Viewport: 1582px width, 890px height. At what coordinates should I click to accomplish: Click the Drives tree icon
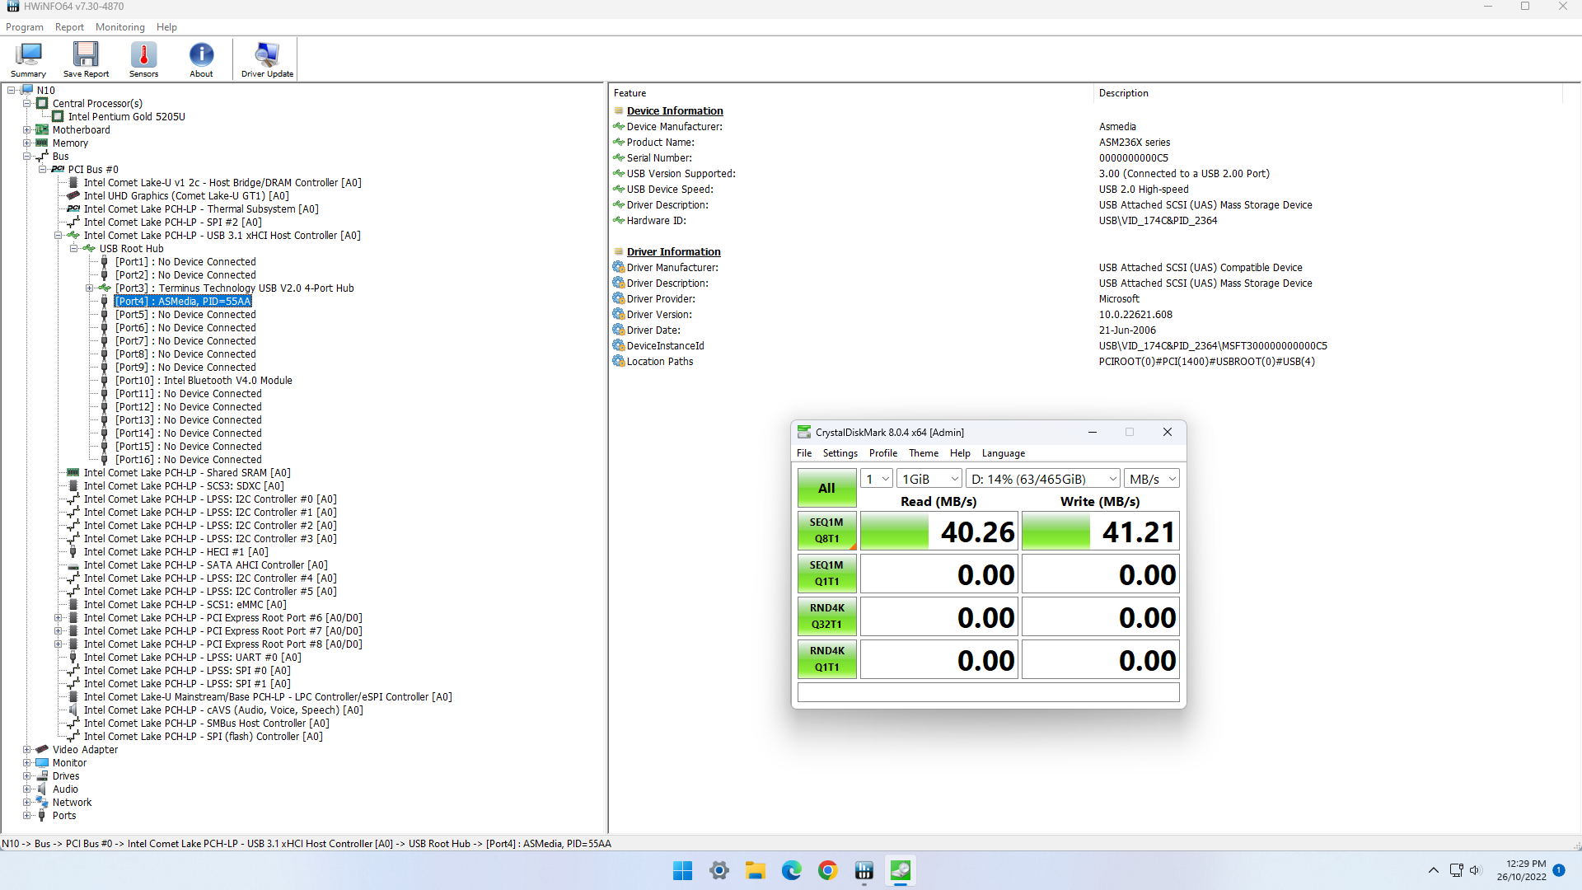coord(42,776)
